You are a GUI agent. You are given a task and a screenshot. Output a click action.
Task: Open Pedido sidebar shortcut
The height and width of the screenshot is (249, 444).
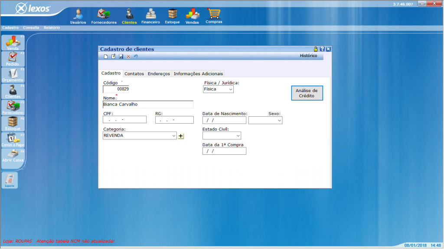(x=13, y=59)
